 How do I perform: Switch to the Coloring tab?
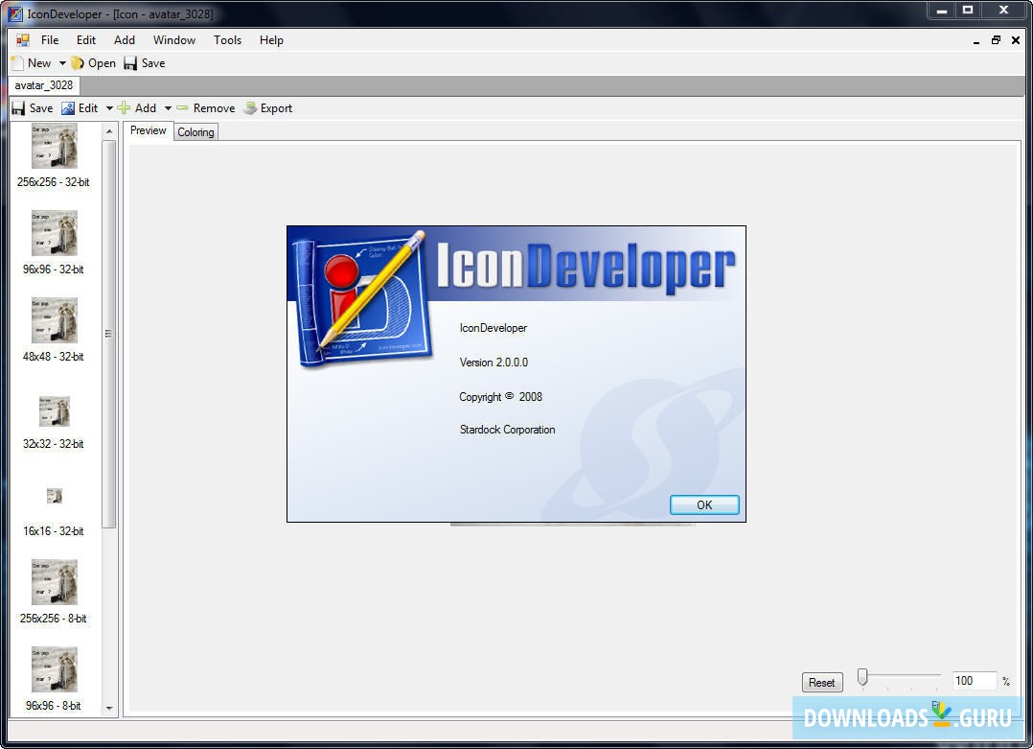coord(195,131)
